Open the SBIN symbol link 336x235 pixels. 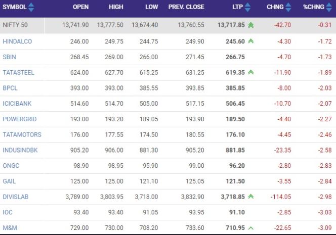click(x=10, y=57)
